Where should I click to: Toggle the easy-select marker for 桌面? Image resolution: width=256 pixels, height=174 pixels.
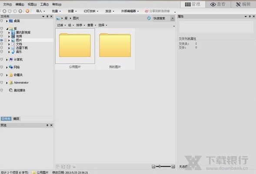pyautogui.click(x=2, y=21)
